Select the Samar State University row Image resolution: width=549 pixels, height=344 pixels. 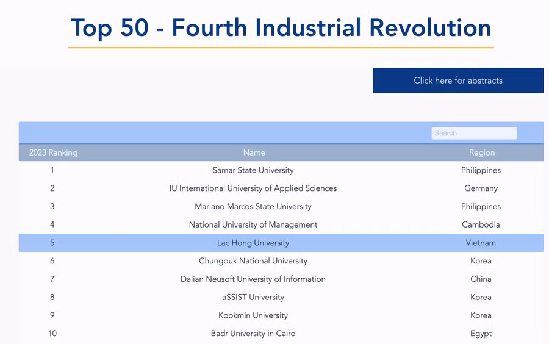253,170
